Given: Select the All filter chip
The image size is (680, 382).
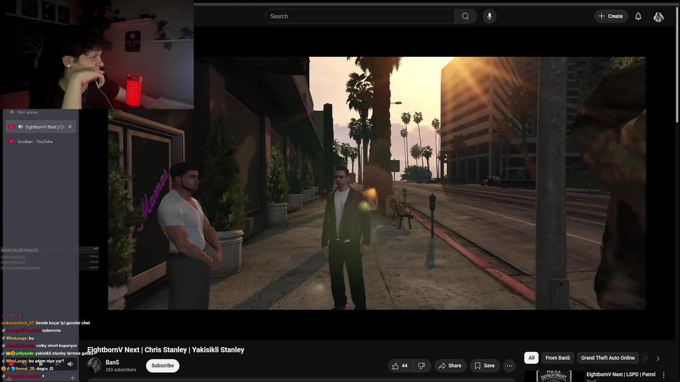Looking at the screenshot, I should point(531,358).
